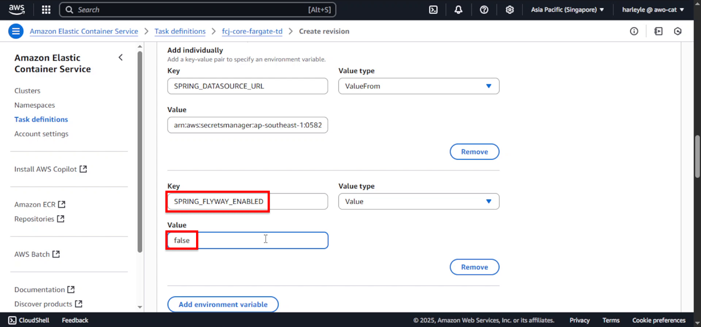The width and height of the screenshot is (701, 327).
Task: Remove the SPRING_FLYWAY_ENABLED variable
Action: [x=474, y=267]
